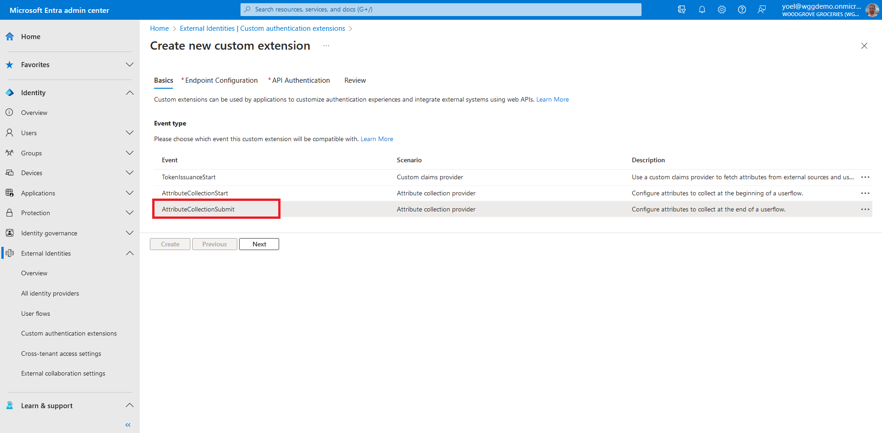Viewport: 882px width, 433px height.
Task: Click the user account avatar
Action: tap(872, 10)
